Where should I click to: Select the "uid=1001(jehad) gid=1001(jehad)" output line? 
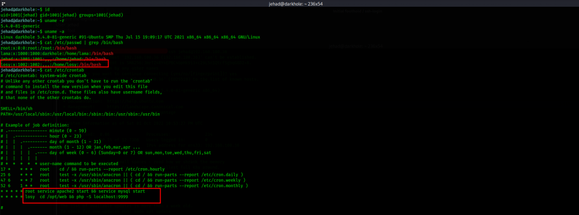pyautogui.click(x=62, y=15)
